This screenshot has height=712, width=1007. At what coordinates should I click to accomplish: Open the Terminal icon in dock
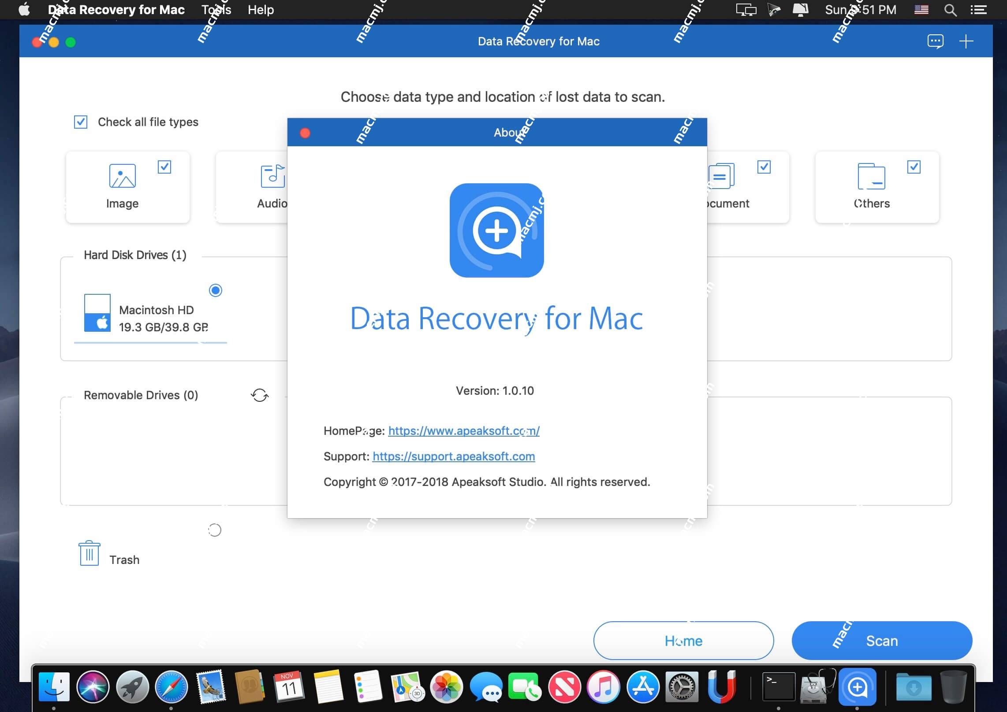click(779, 687)
